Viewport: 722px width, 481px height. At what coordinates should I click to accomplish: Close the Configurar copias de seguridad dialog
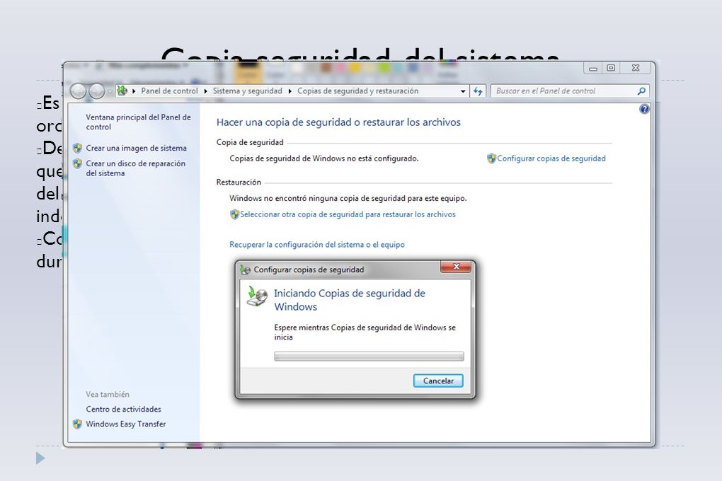[x=456, y=267]
